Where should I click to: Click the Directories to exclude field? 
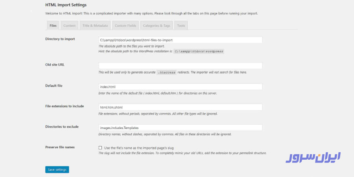tap(180, 128)
